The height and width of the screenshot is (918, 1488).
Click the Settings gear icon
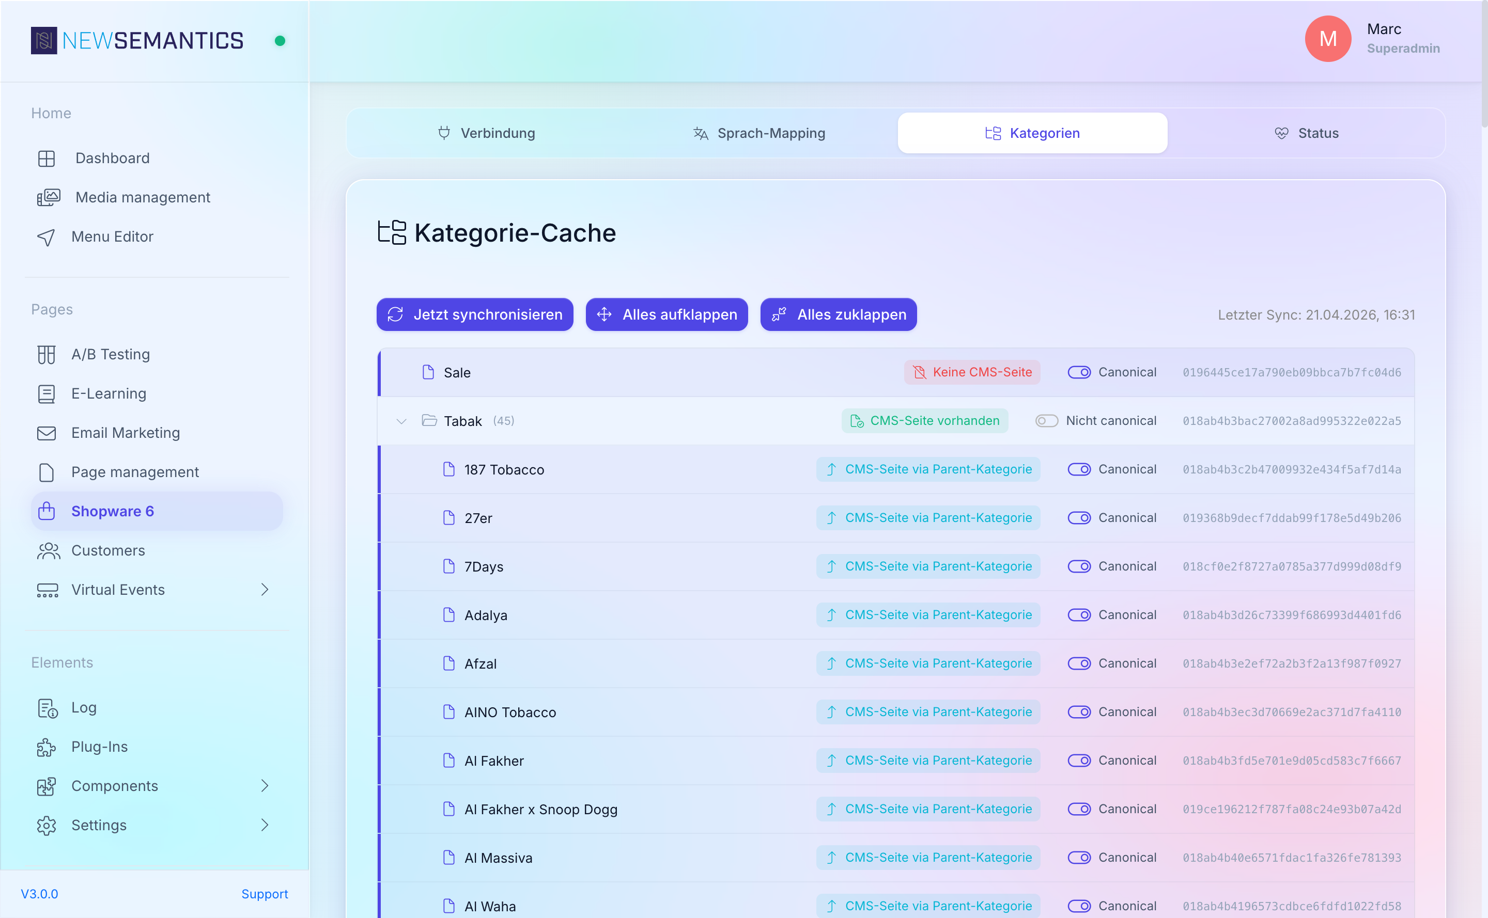(x=47, y=826)
